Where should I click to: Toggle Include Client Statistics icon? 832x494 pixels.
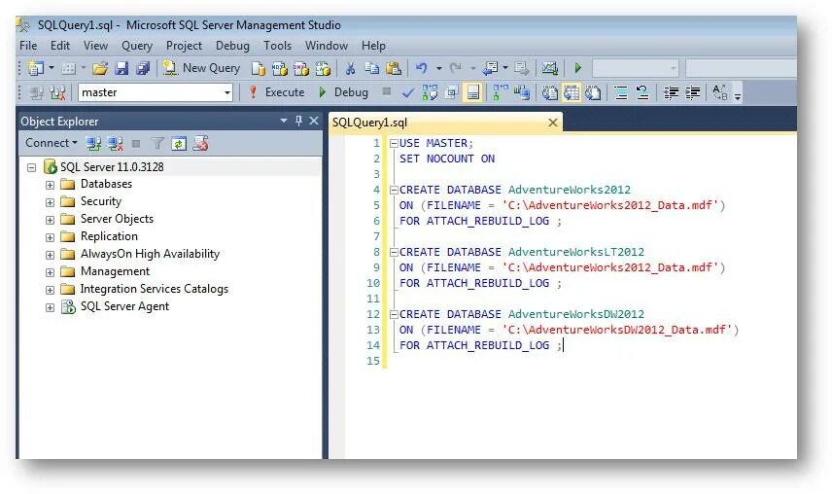tap(522, 92)
